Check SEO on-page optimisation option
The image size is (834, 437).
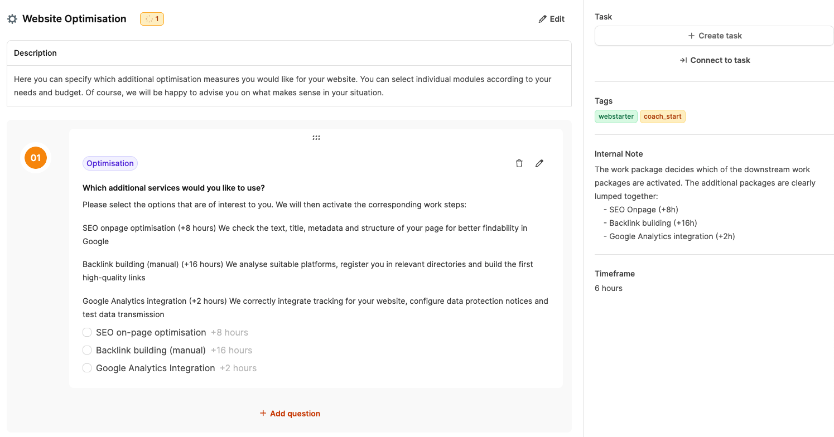point(87,332)
